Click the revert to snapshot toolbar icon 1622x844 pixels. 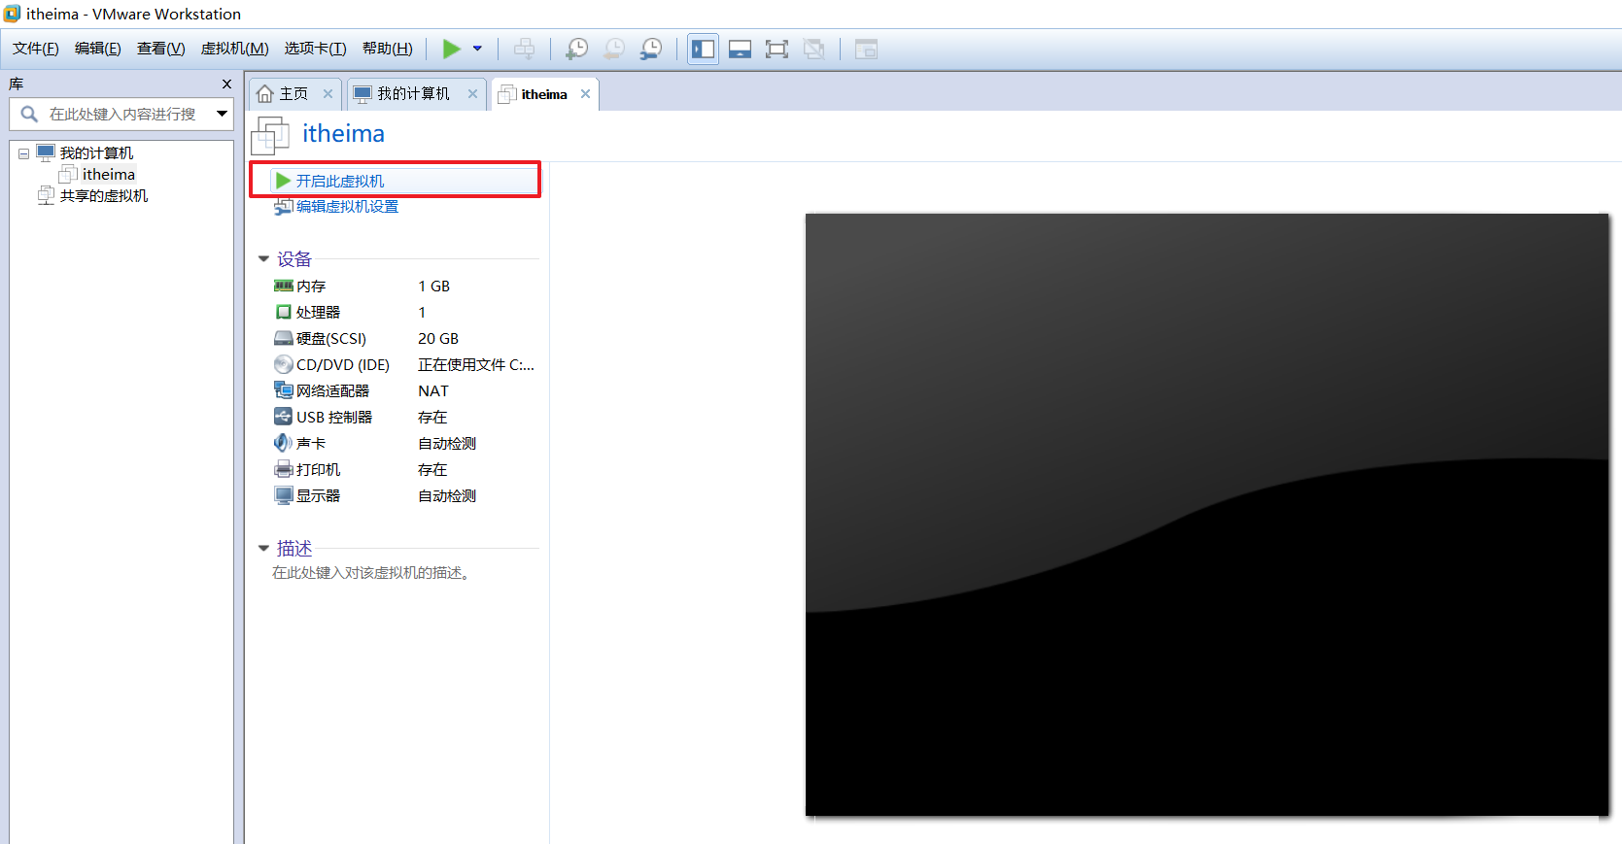[614, 49]
